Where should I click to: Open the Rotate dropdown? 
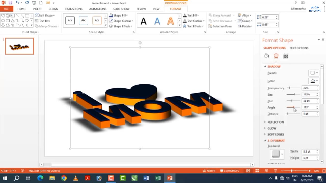tap(245, 26)
